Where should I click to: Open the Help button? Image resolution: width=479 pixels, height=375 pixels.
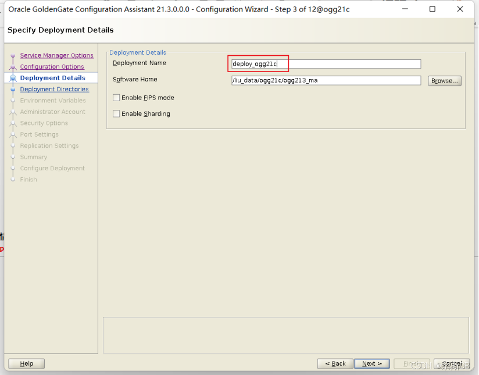(x=27, y=364)
